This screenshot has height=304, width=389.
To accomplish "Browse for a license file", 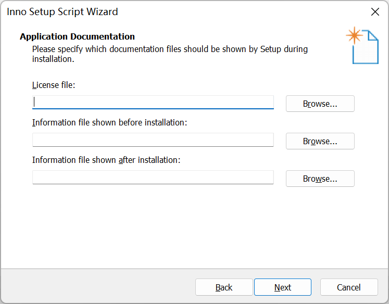I will [320, 104].
